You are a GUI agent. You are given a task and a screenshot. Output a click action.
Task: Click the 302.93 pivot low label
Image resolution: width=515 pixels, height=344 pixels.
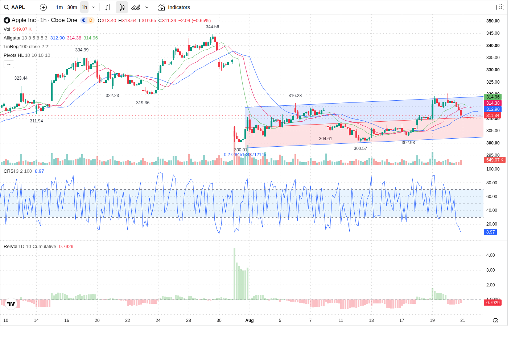click(x=408, y=143)
